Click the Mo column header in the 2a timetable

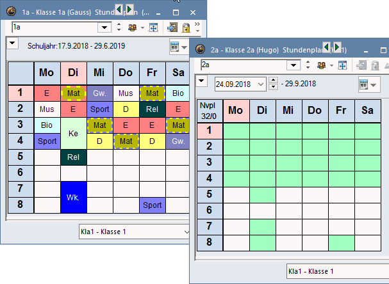tap(236, 111)
